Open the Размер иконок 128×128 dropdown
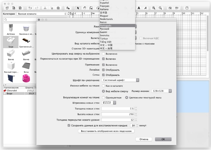This screenshot has width=211, height=150. point(162,91)
